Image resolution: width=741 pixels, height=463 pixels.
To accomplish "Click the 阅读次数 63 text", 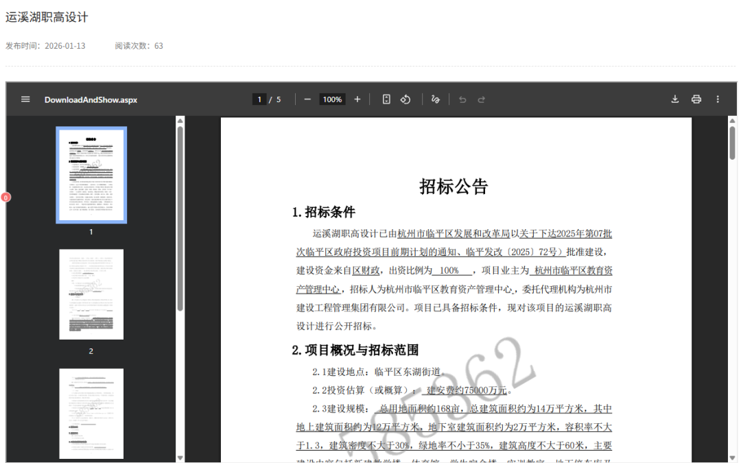I will pyautogui.click(x=139, y=46).
